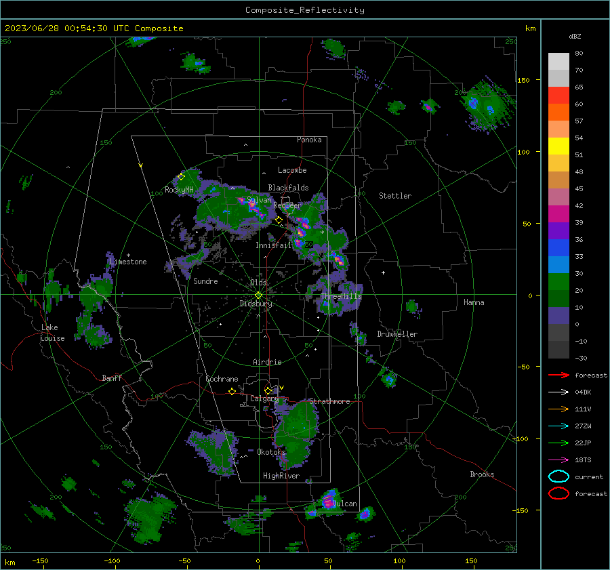Click the Strathmore label

(x=329, y=401)
